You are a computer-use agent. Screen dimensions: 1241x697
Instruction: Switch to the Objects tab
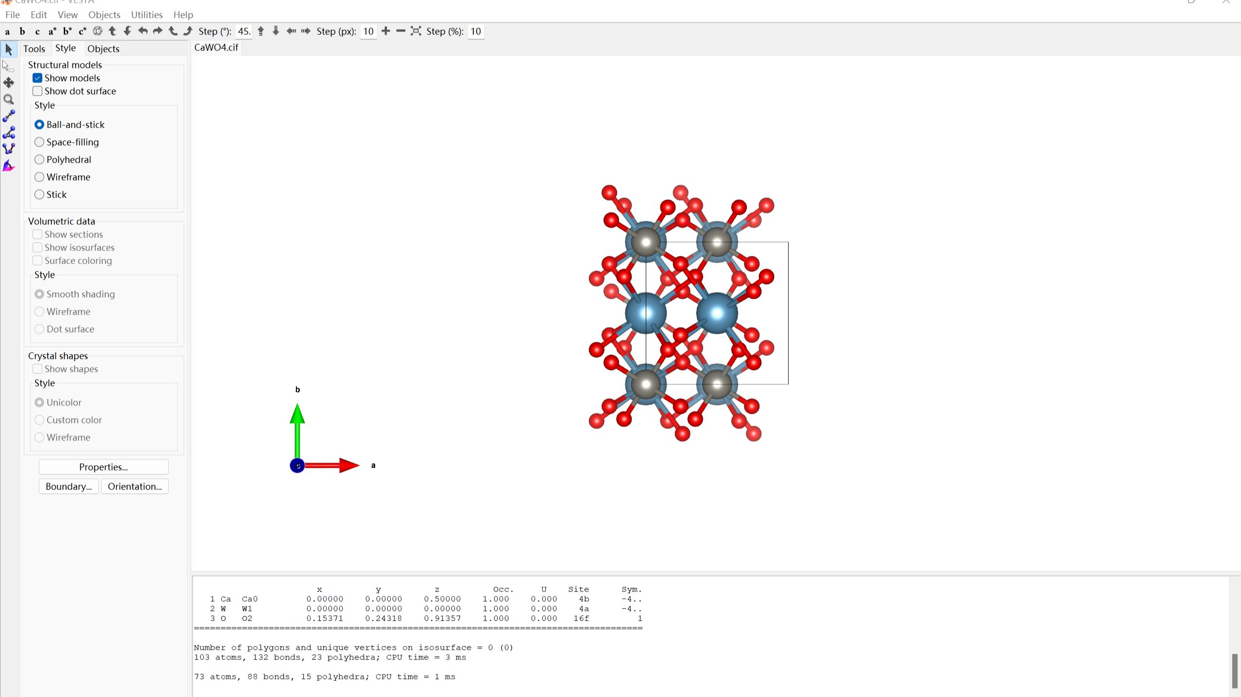coord(103,49)
